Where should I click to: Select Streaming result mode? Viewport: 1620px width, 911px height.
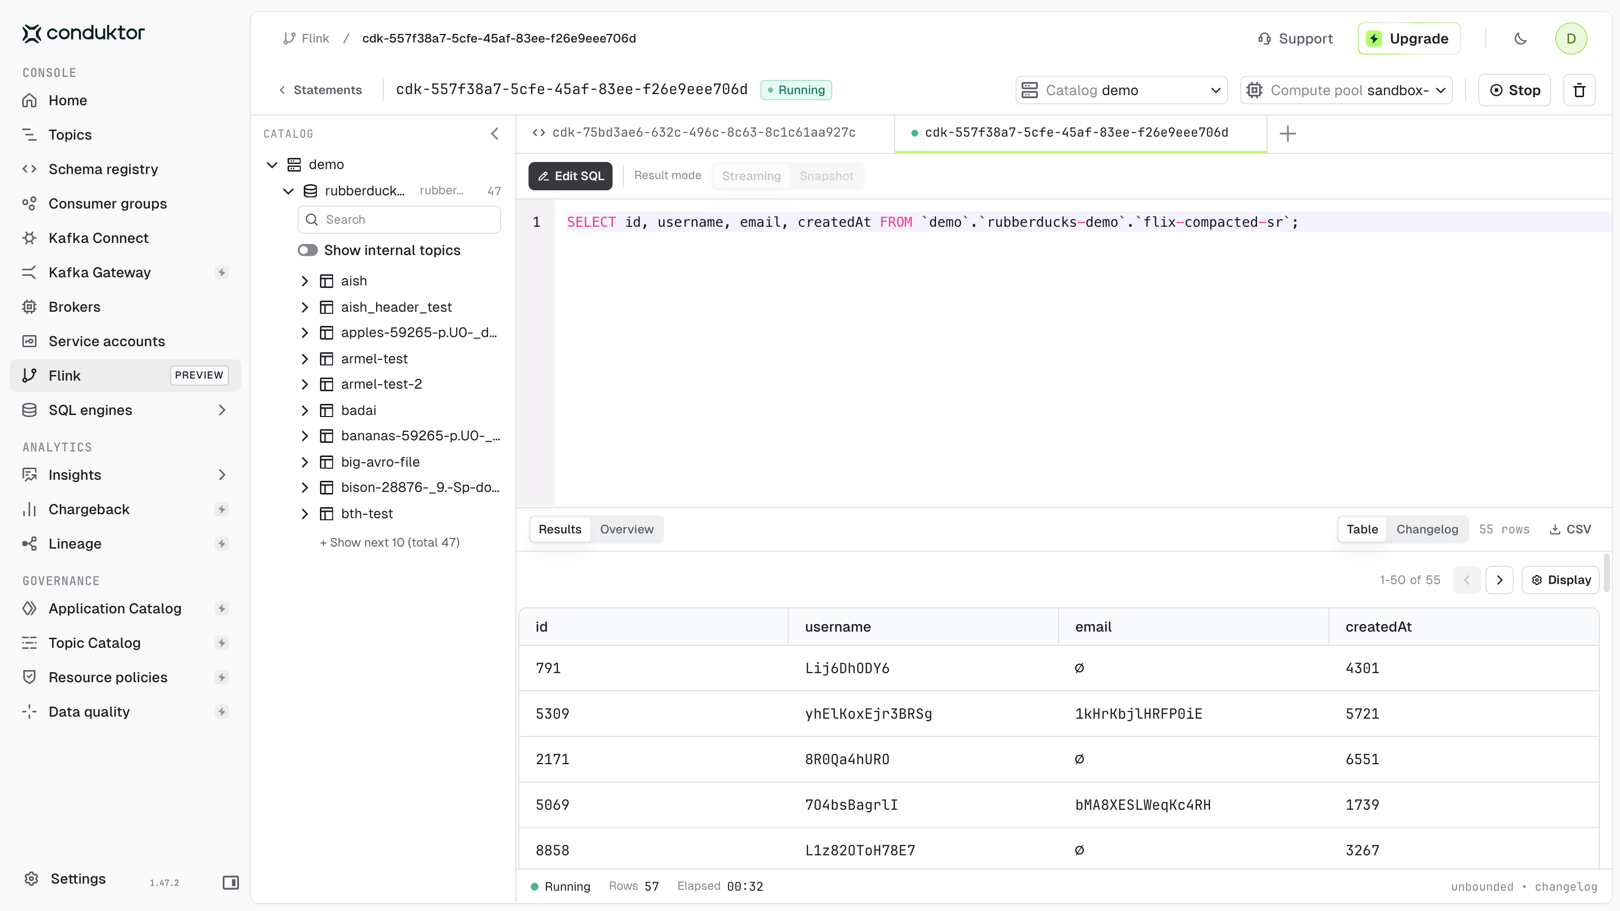pyautogui.click(x=751, y=176)
